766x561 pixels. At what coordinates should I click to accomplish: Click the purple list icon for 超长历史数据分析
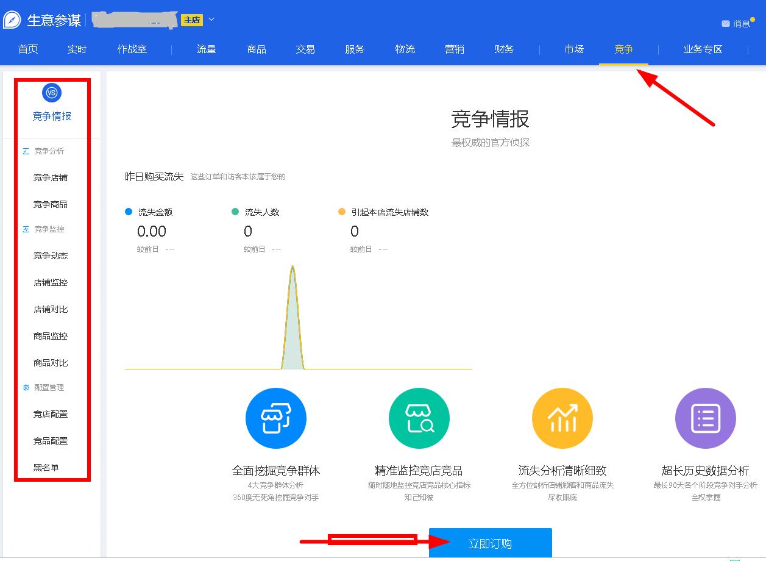705,418
